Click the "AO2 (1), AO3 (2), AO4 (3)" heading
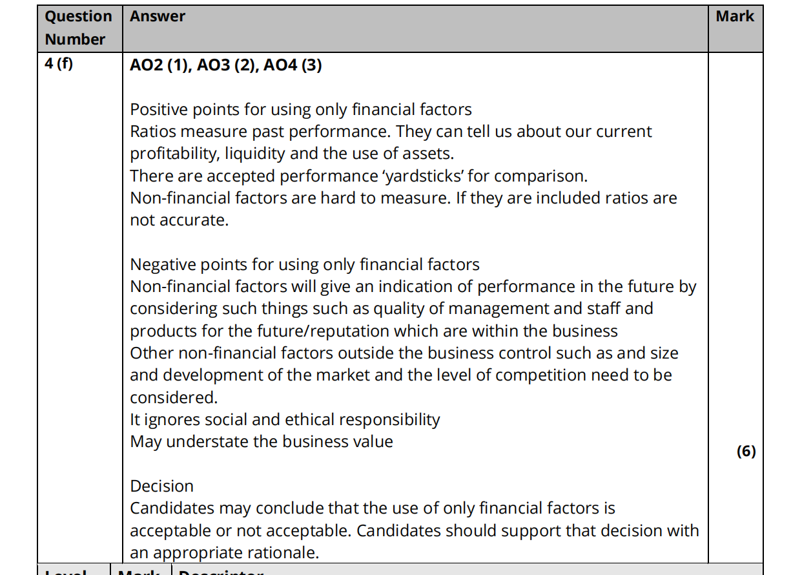 pyautogui.click(x=225, y=66)
